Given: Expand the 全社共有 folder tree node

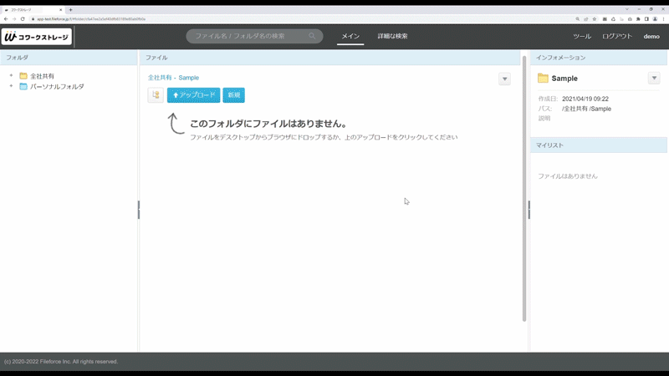Looking at the screenshot, I should 11,76.
